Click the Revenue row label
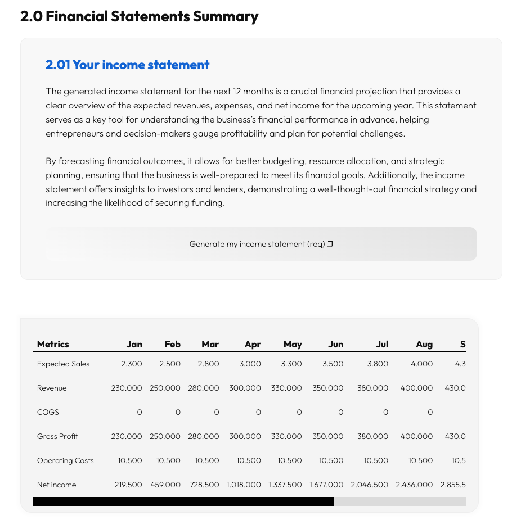 (x=52, y=388)
